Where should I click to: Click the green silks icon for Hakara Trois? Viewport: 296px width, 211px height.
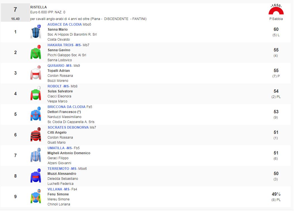click(36, 52)
